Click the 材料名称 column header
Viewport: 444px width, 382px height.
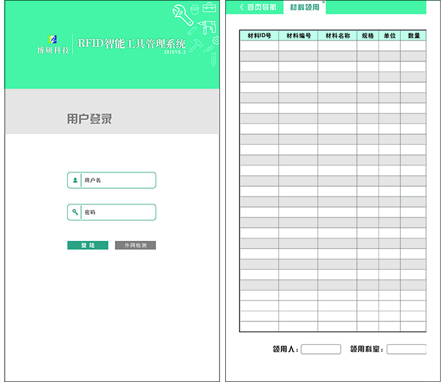coord(338,36)
